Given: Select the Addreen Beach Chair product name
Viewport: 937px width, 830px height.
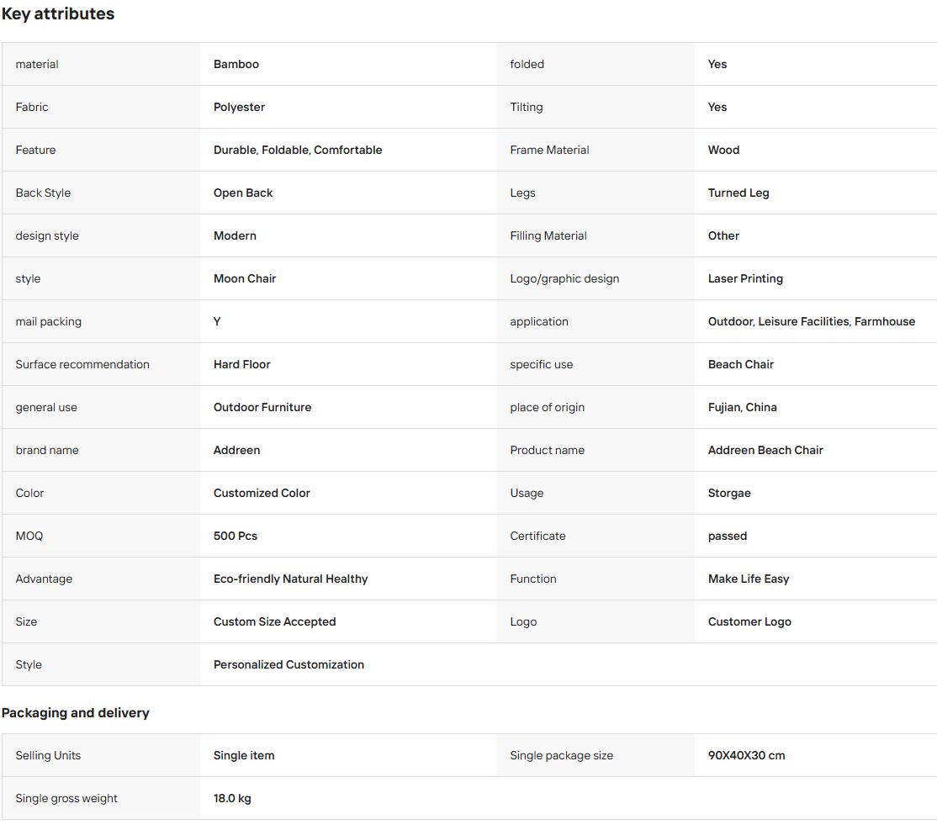Looking at the screenshot, I should click(765, 450).
